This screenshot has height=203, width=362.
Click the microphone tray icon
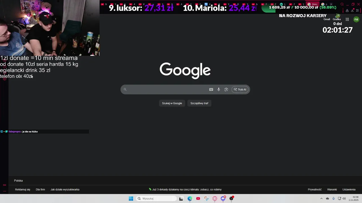pos(333,198)
